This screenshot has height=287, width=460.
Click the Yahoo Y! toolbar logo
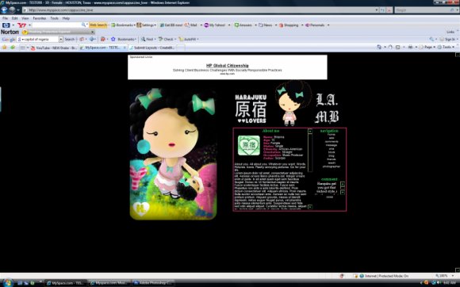(22, 25)
